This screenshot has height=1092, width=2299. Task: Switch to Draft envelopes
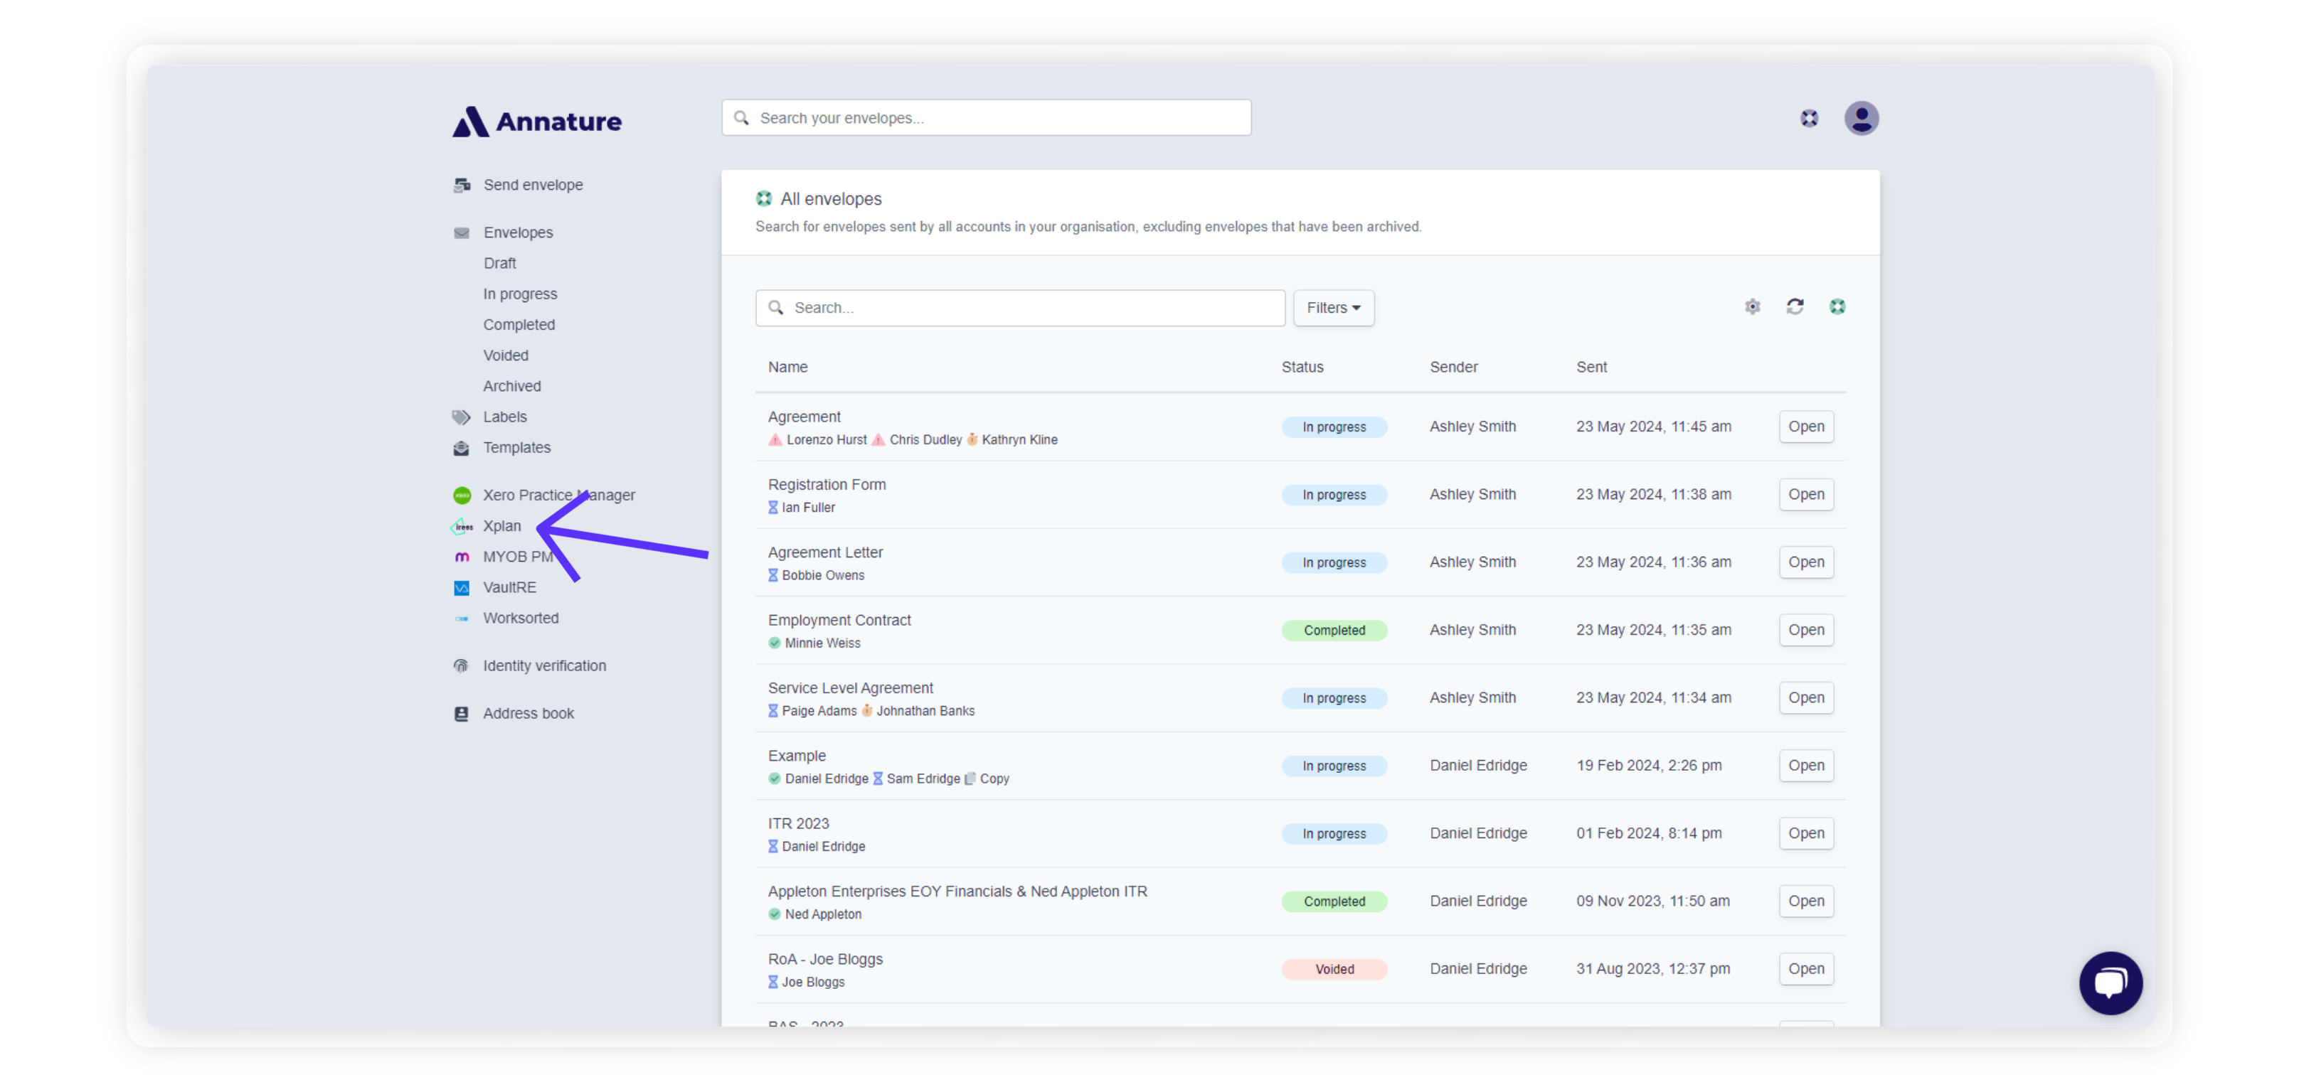(x=499, y=262)
